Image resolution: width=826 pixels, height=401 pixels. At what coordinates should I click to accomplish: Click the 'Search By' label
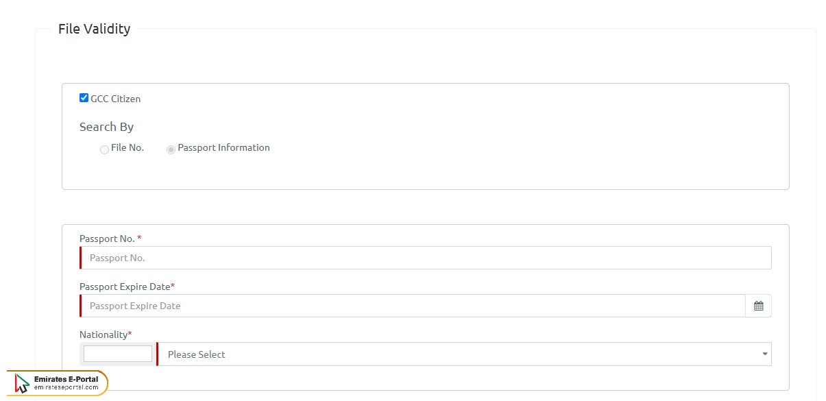(x=106, y=127)
